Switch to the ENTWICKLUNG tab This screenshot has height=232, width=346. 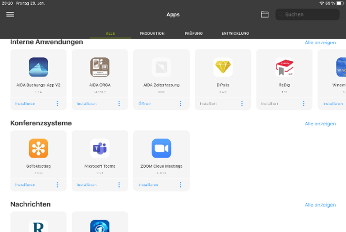point(235,33)
